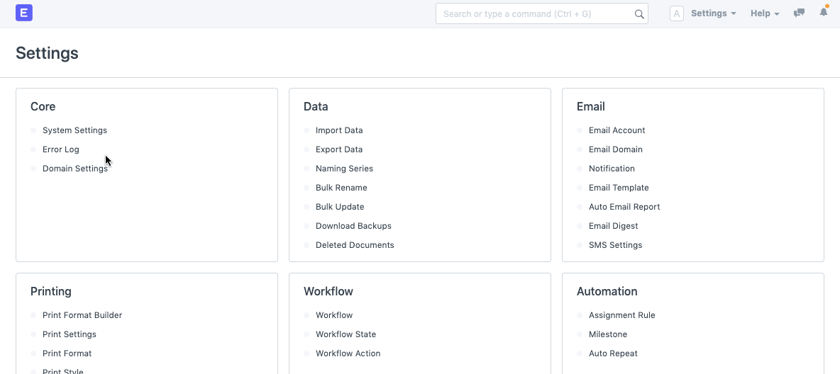Image resolution: width=840 pixels, height=374 pixels.
Task: Select Naming Series under Data
Action: point(344,169)
